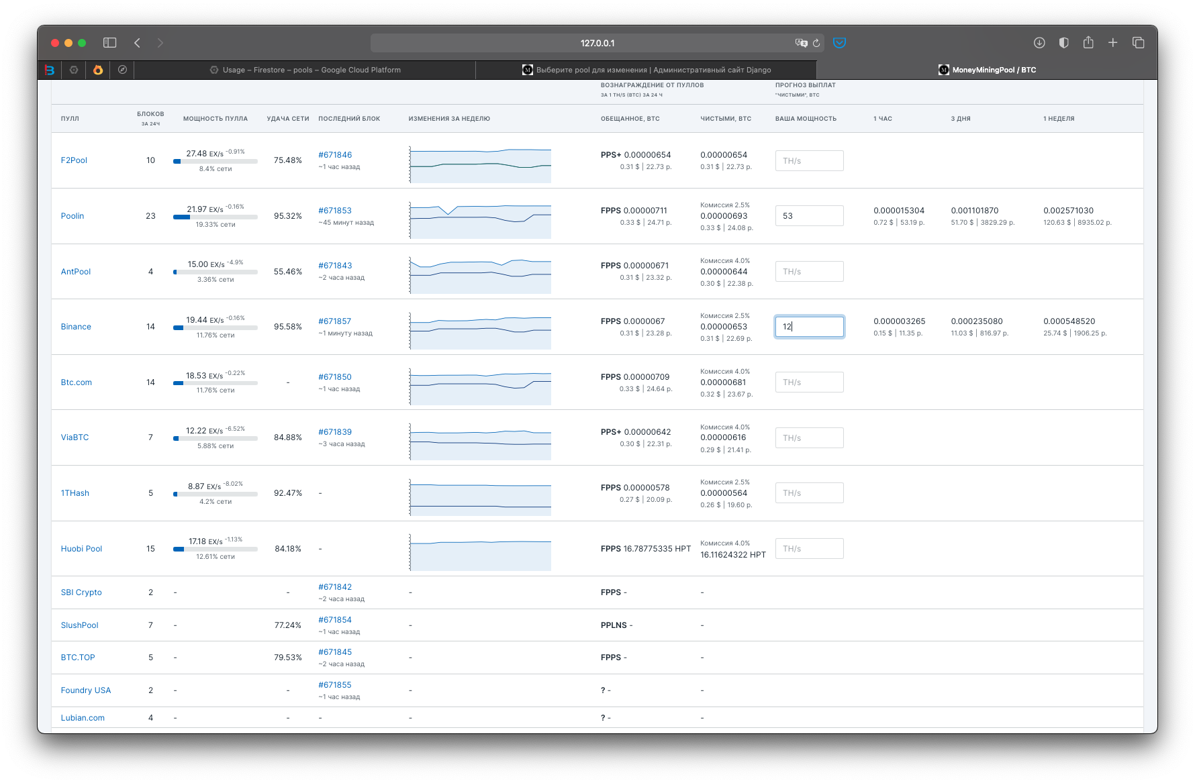The height and width of the screenshot is (783, 1195).
Task: Open the Lubian.com link
Action: click(x=83, y=718)
